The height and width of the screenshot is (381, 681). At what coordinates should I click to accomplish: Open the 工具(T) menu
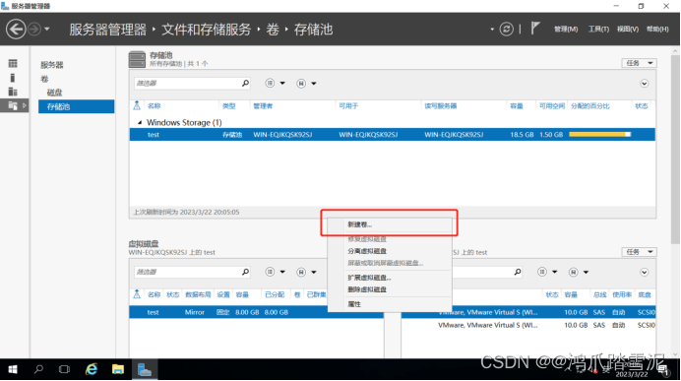598,30
